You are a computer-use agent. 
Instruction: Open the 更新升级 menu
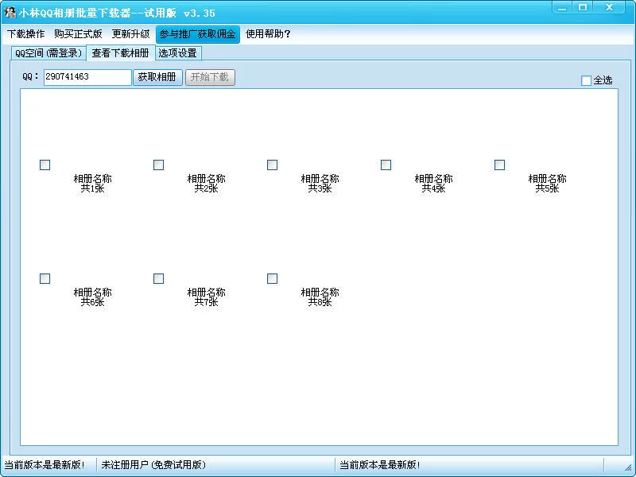(130, 34)
